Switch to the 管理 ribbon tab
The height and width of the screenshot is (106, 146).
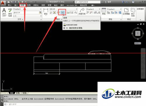click(49, 5)
